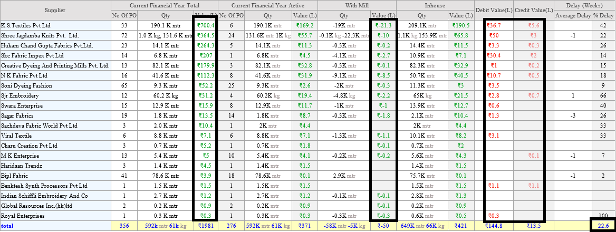The width and height of the screenshot is (616, 232).
Task: Click the ₹10.7 debit value cell
Action: coord(494,75)
